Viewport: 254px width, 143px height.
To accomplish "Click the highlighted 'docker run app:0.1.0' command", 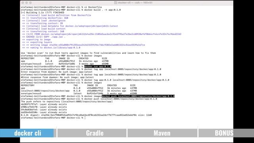I will [x=98, y=66].
